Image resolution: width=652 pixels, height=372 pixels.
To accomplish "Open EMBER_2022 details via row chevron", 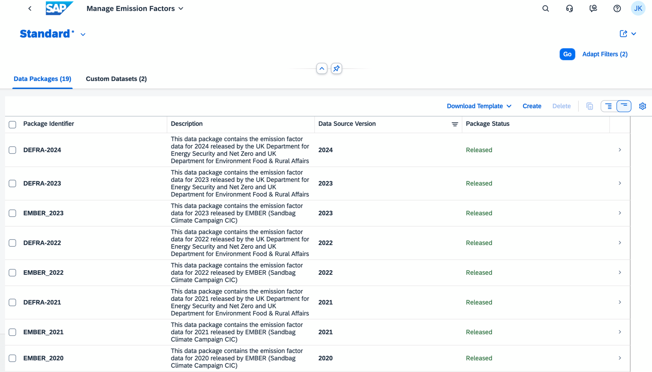I will tap(620, 272).
